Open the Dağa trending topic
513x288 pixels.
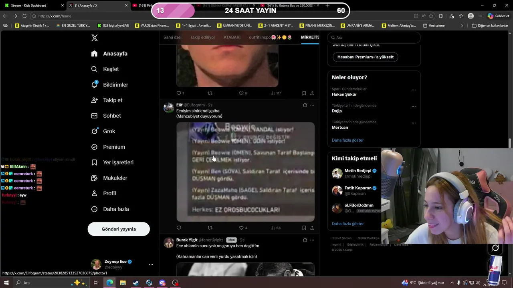click(x=337, y=111)
